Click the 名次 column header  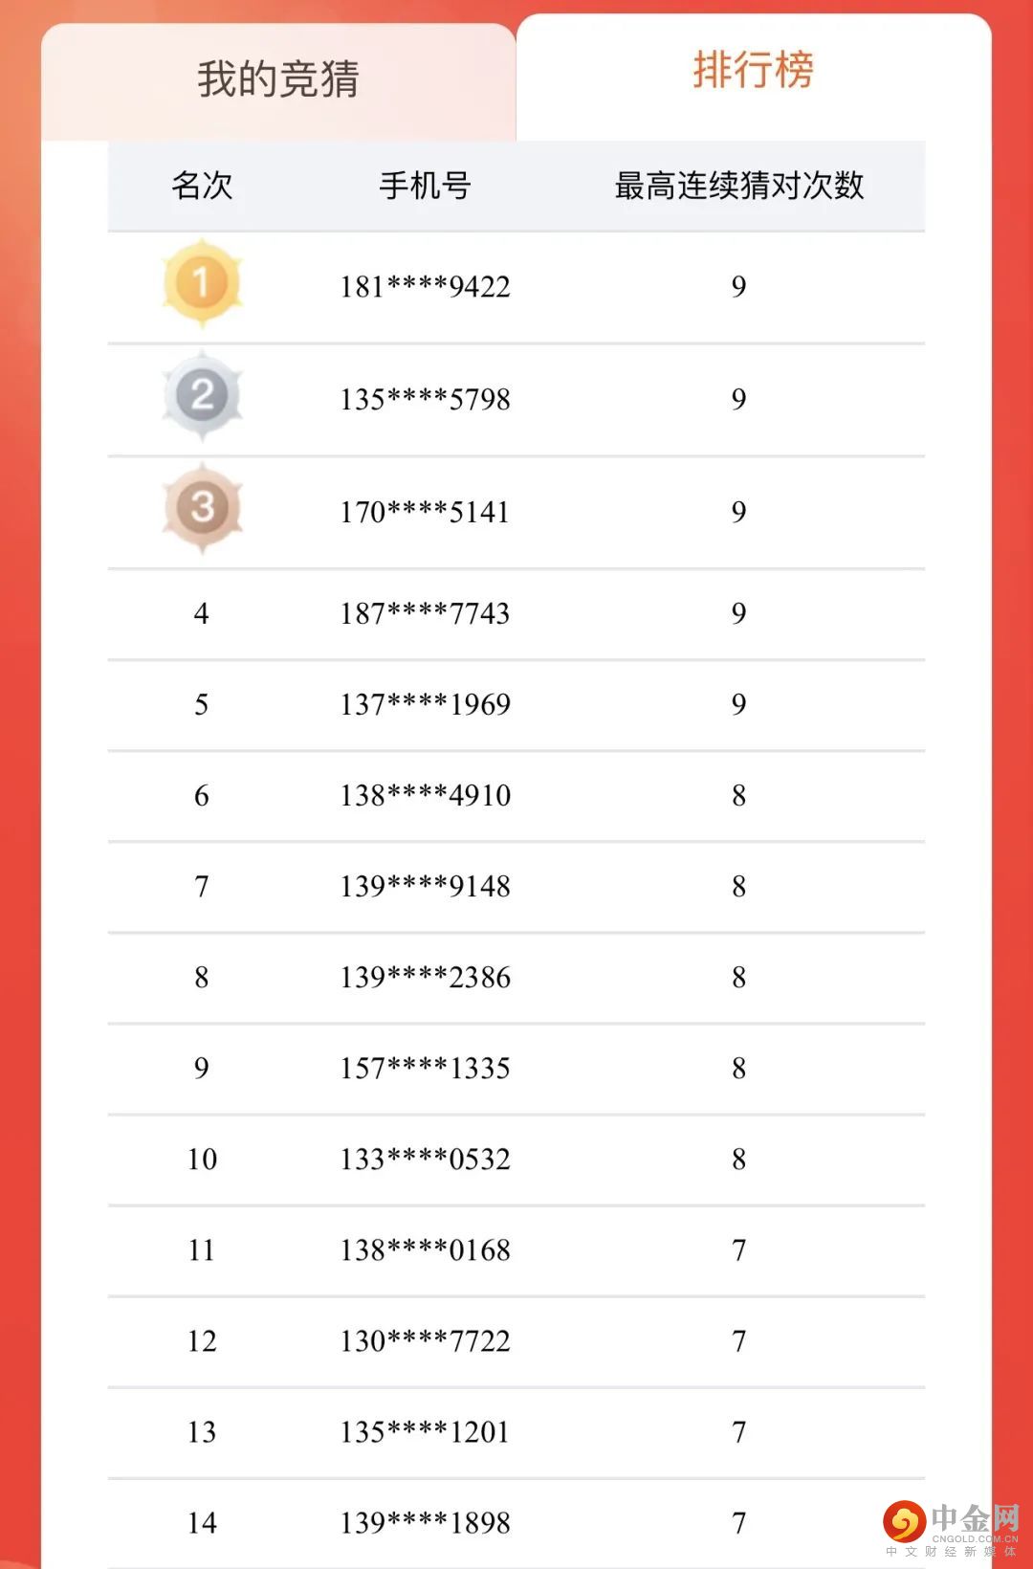point(202,186)
